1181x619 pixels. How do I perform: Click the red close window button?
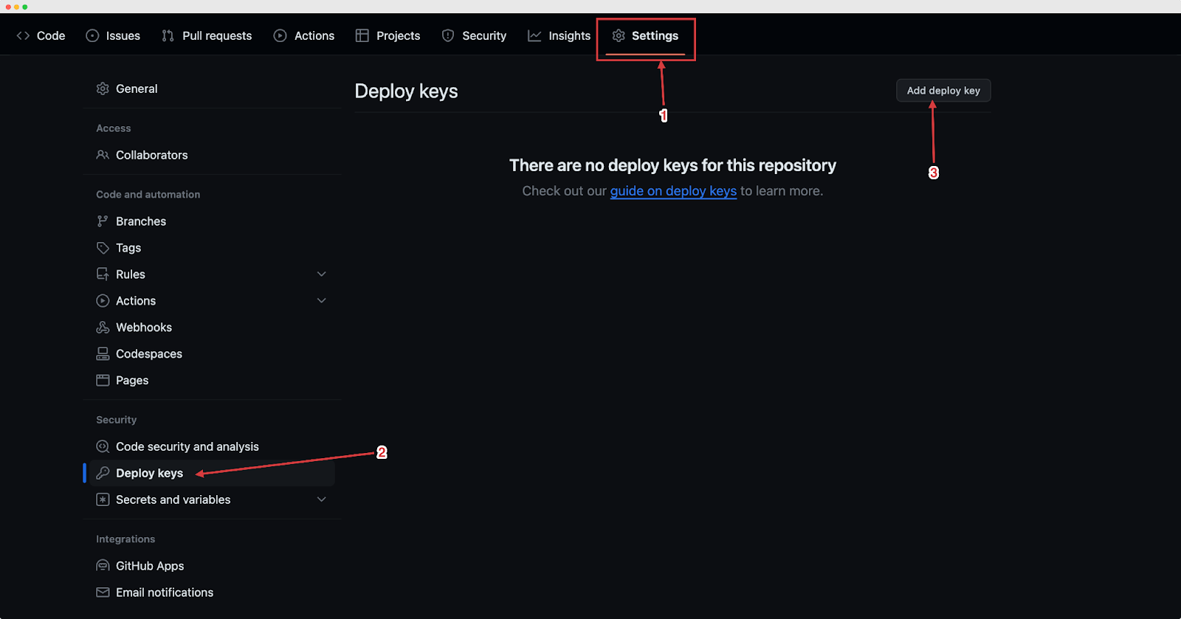pos(8,7)
